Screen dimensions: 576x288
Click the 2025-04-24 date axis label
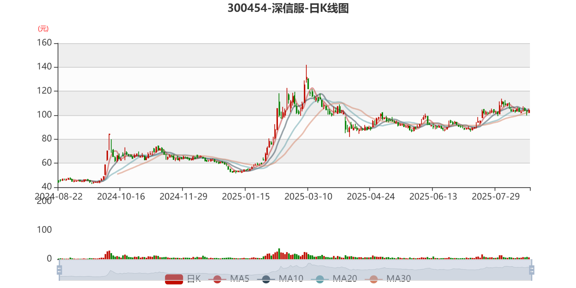[371, 197]
